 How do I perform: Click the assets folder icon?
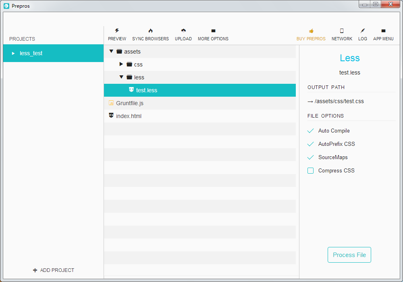tap(119, 52)
